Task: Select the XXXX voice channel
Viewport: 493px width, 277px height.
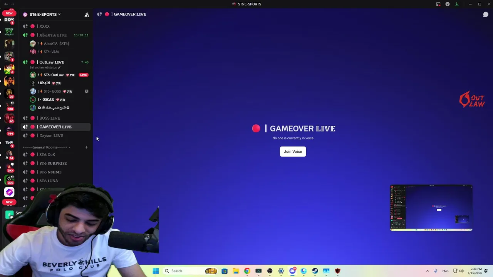Action: pos(55,26)
